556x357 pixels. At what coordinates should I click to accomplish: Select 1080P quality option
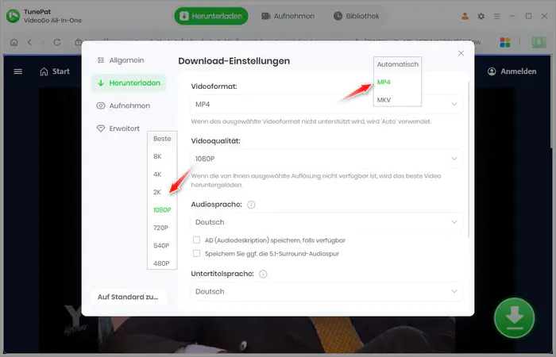click(162, 210)
